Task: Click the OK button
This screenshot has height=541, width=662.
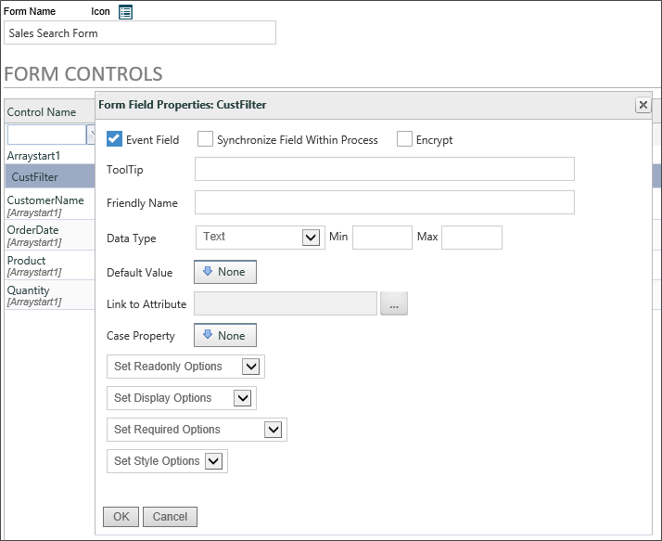Action: pyautogui.click(x=121, y=517)
